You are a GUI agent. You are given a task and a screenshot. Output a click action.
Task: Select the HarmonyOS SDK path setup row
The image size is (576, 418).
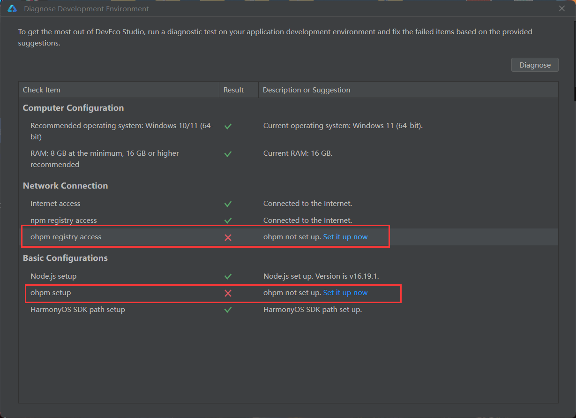tap(288, 310)
